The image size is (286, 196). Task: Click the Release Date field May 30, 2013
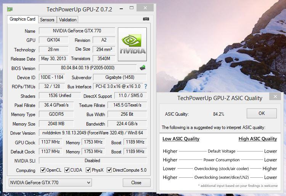53,58
